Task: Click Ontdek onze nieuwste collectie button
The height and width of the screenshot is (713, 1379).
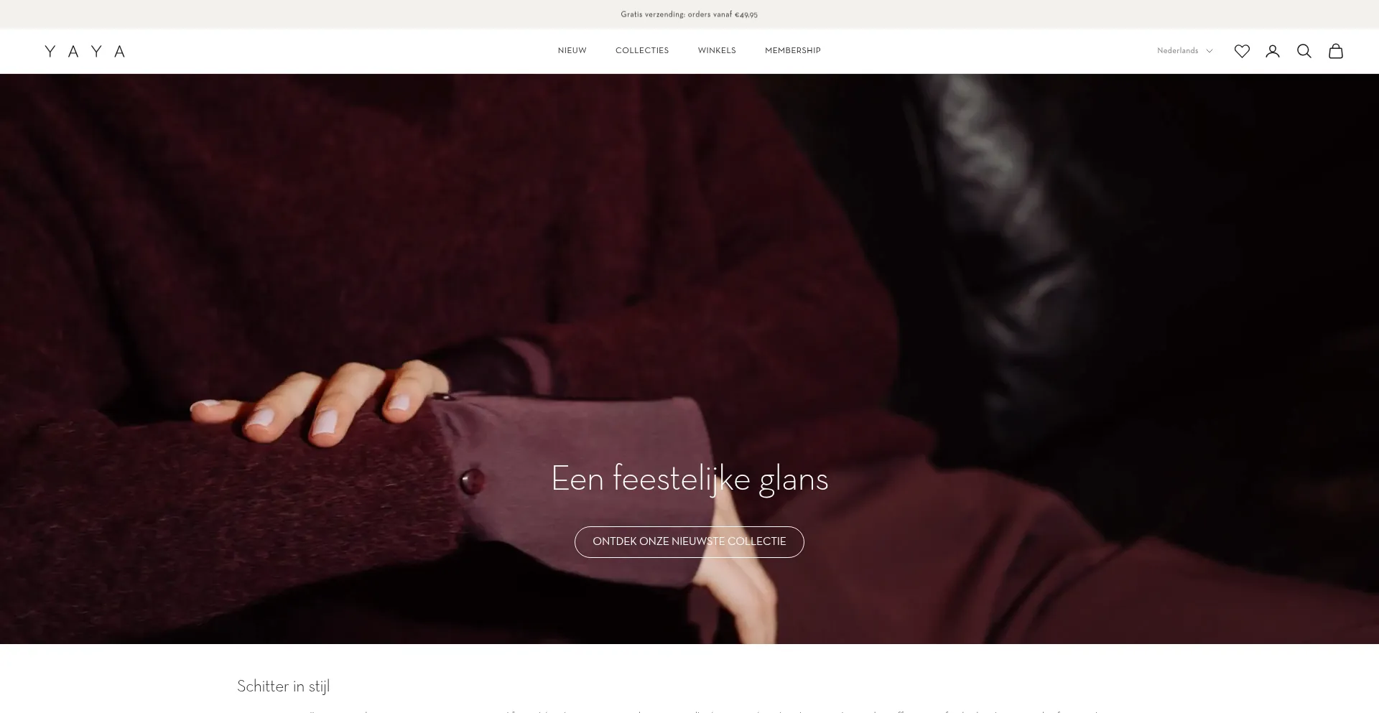Action: tap(689, 541)
